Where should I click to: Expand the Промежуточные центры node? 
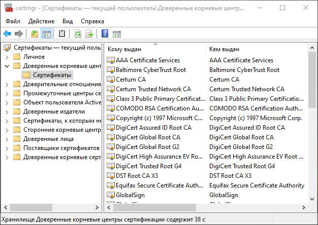(x=7, y=94)
